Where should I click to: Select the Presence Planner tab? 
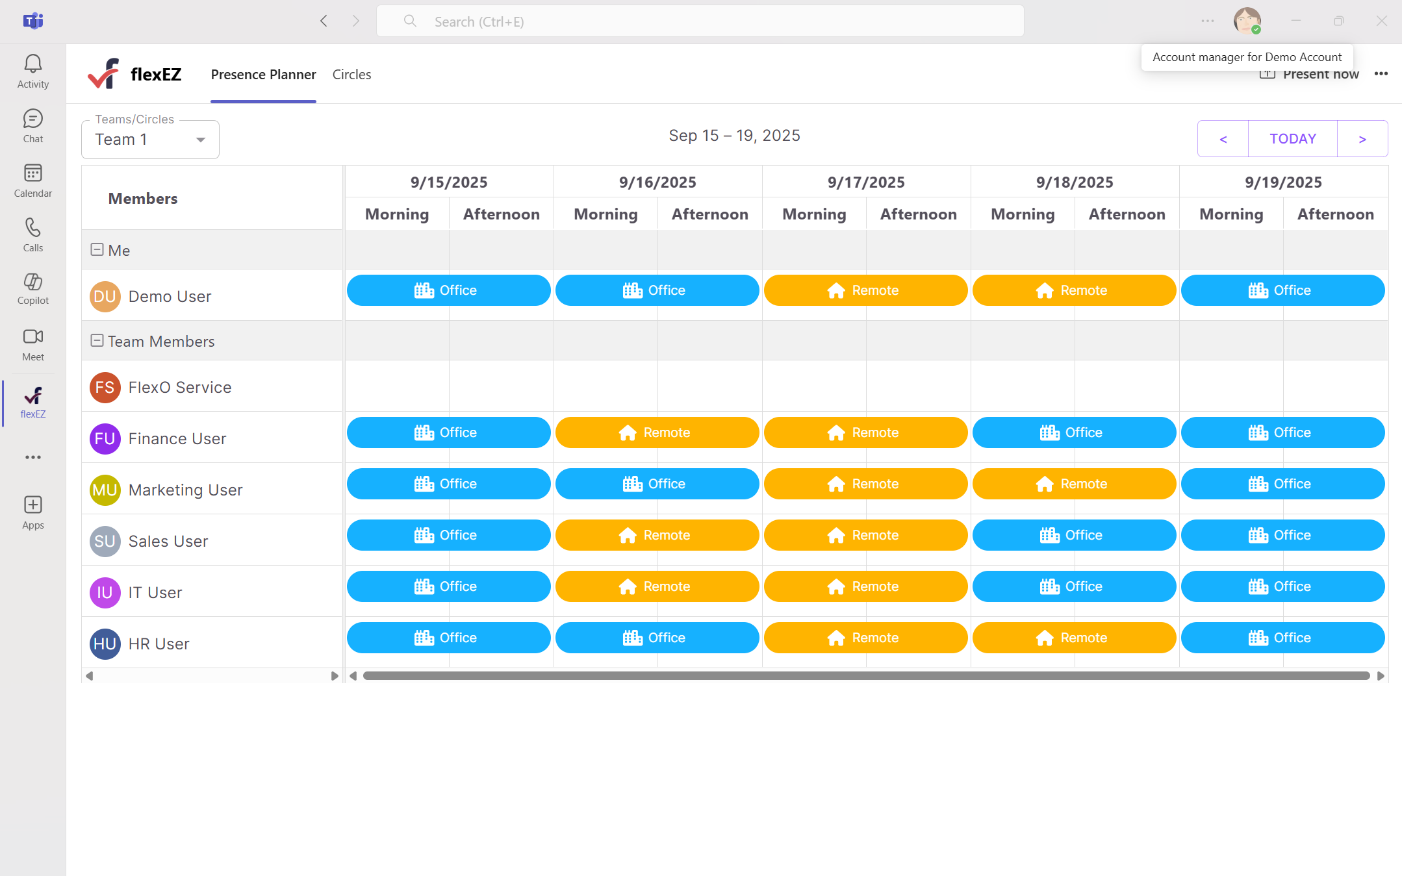pyautogui.click(x=263, y=74)
